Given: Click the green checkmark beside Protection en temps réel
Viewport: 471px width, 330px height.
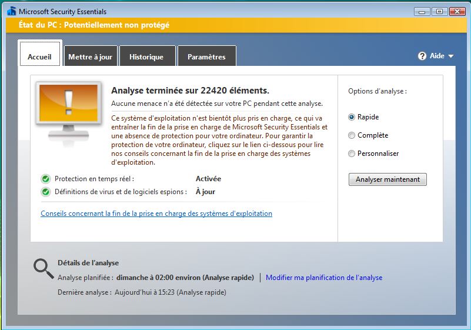Looking at the screenshot, I should pos(46,179).
